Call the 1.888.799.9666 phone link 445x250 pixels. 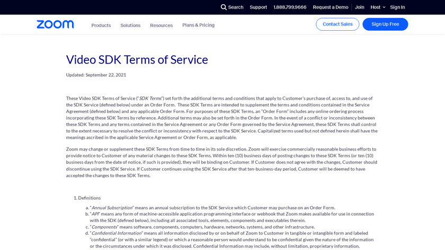coord(290,7)
